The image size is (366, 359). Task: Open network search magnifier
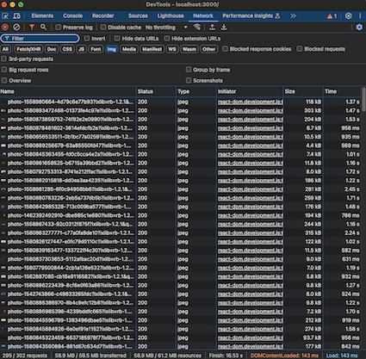(43, 28)
